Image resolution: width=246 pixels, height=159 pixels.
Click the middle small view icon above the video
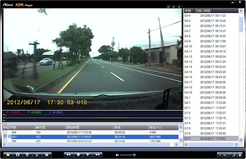click(x=174, y=7)
